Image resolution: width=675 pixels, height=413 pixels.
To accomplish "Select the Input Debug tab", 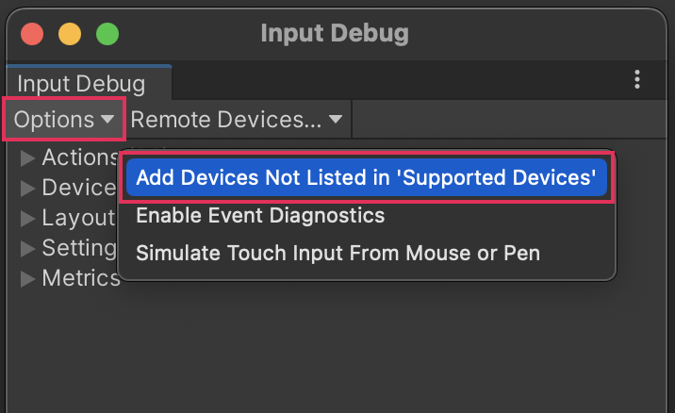I will click(82, 84).
